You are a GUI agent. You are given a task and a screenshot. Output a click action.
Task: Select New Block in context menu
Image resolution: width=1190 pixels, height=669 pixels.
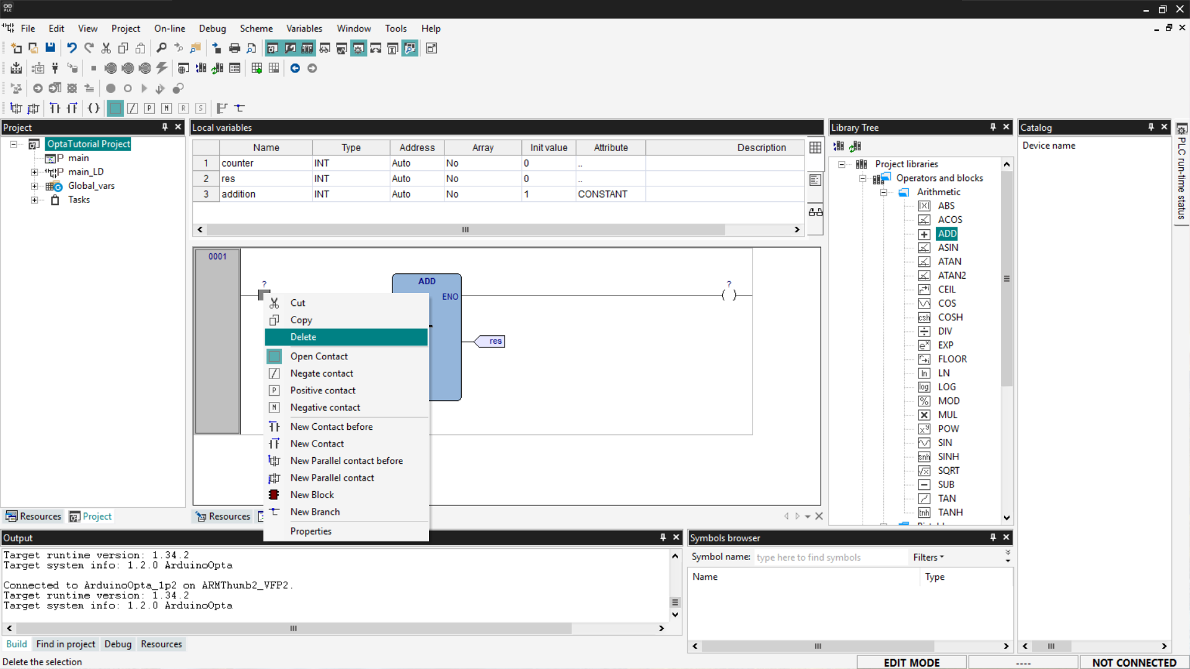pyautogui.click(x=312, y=495)
